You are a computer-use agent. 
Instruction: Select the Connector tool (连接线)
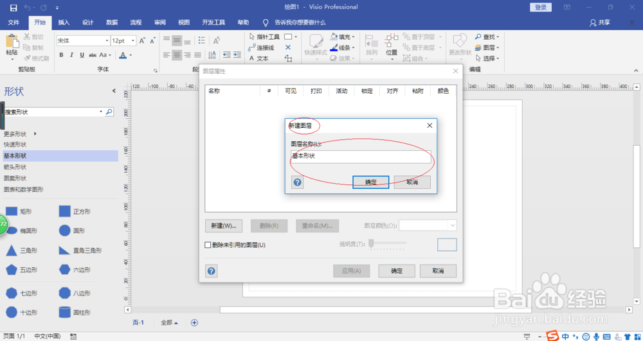pyautogui.click(x=262, y=48)
